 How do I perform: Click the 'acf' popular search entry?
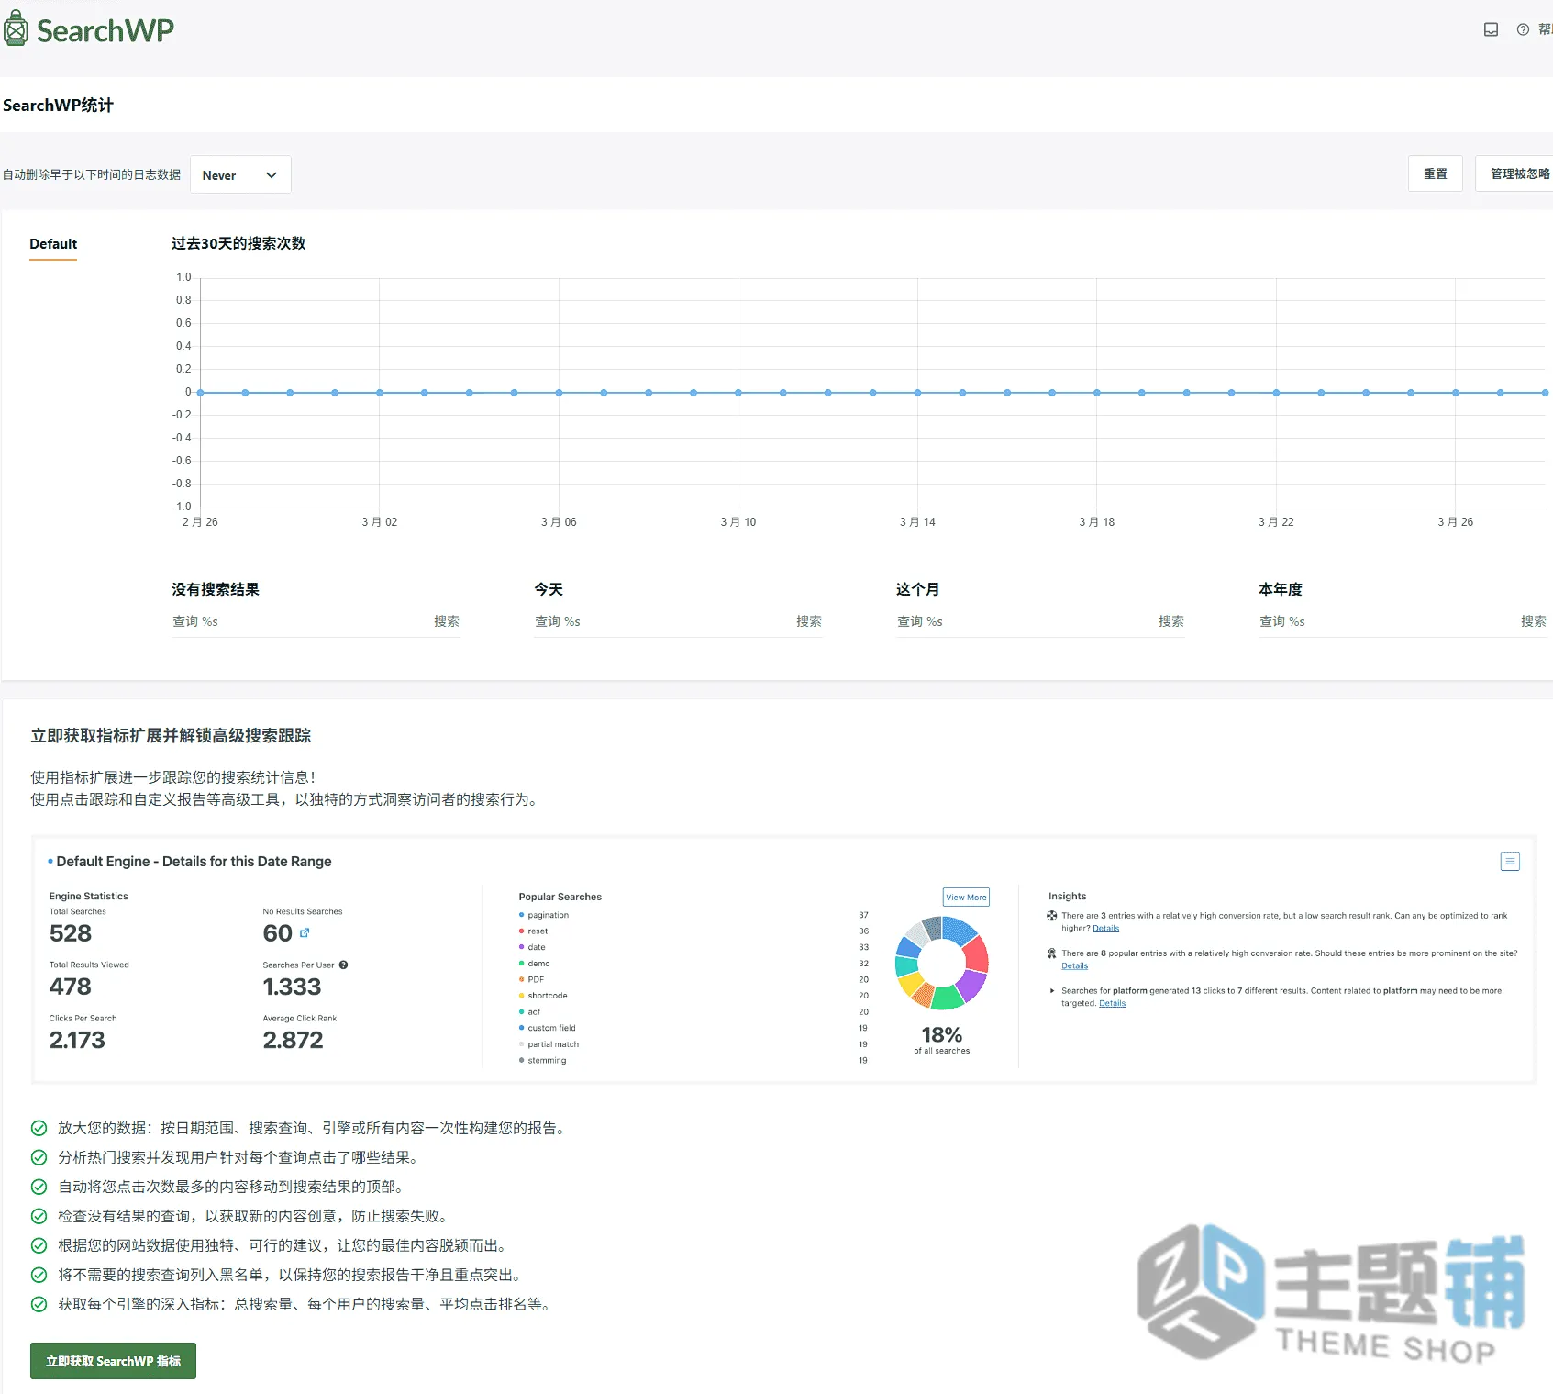click(534, 1011)
